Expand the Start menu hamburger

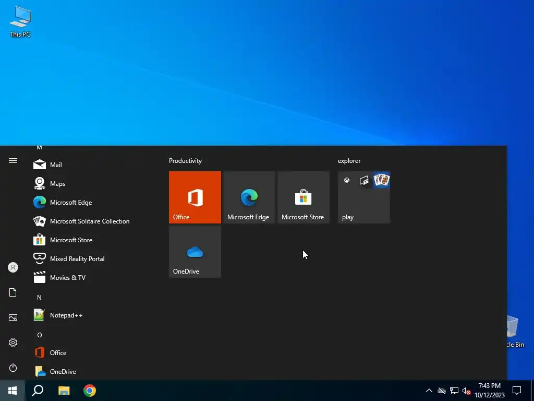(13, 161)
